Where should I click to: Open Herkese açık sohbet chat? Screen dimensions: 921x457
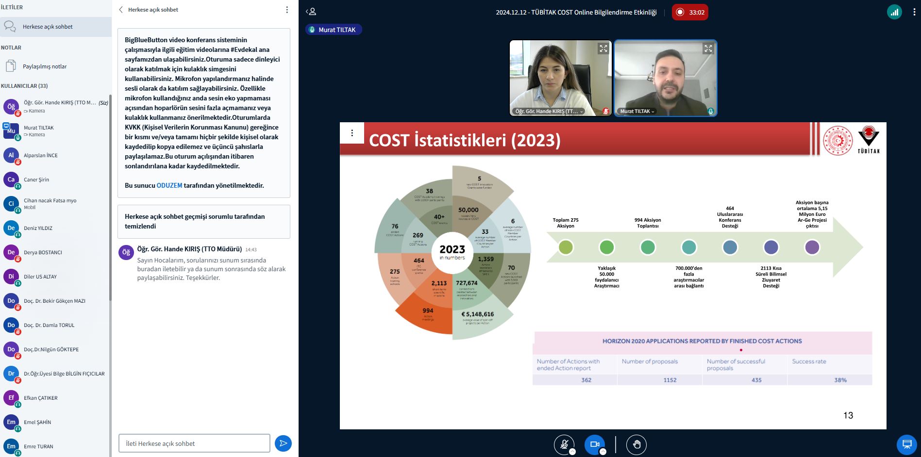tap(55, 27)
